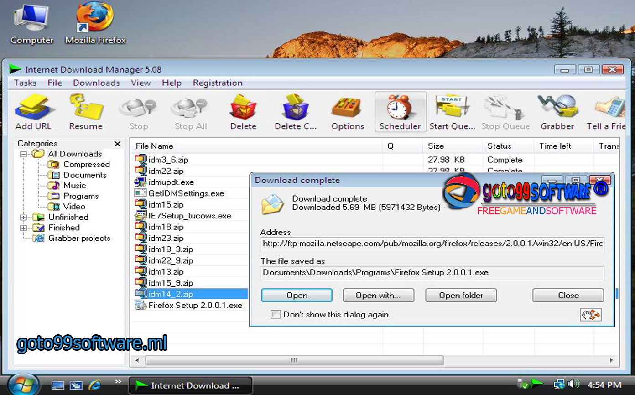Click the Switch between windows quick launch icon

[x=76, y=385]
